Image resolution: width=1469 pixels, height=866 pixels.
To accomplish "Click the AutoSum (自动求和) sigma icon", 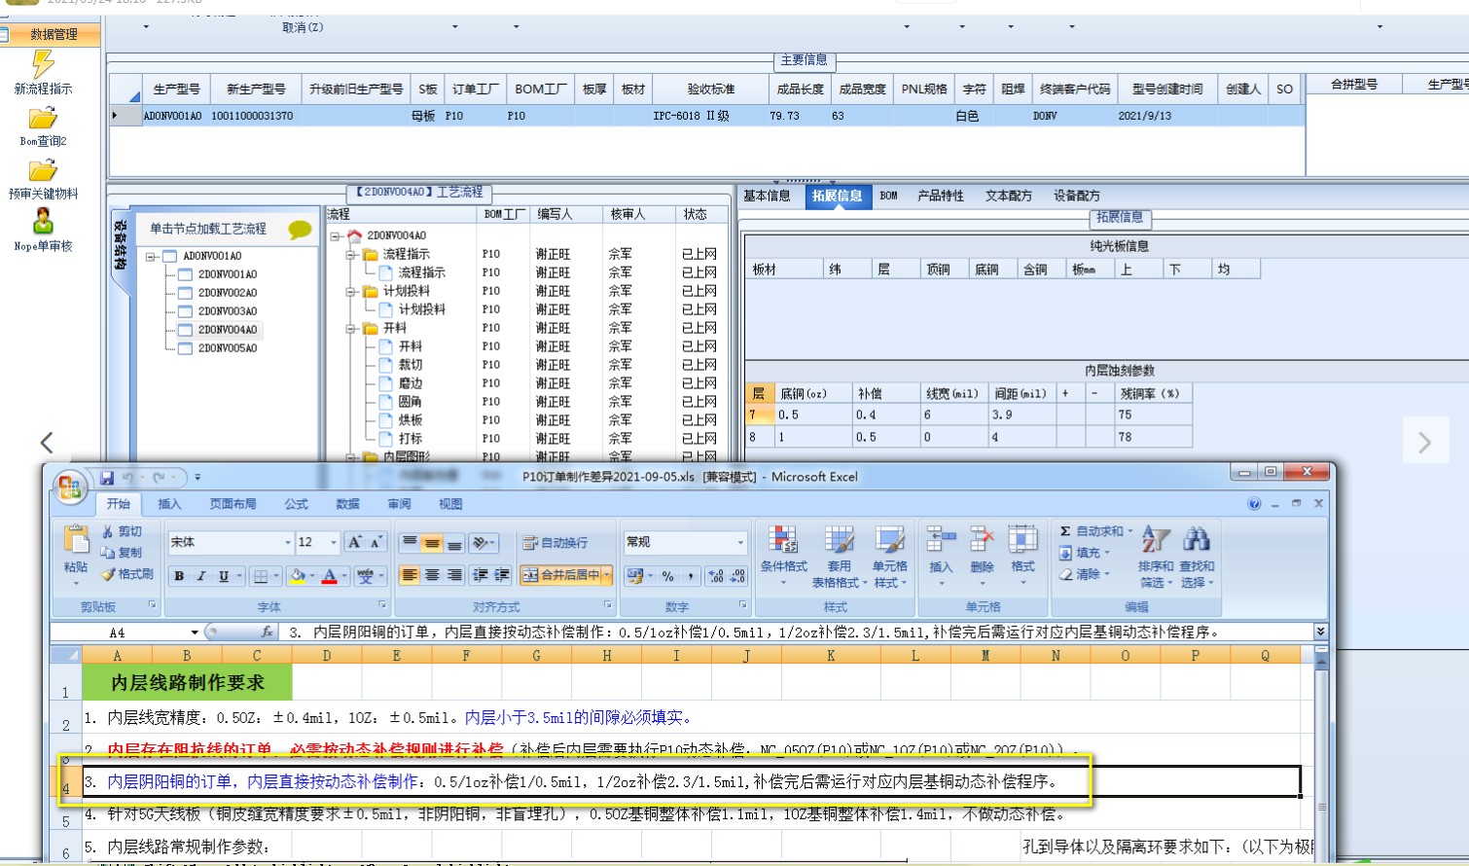I will click(x=1065, y=531).
